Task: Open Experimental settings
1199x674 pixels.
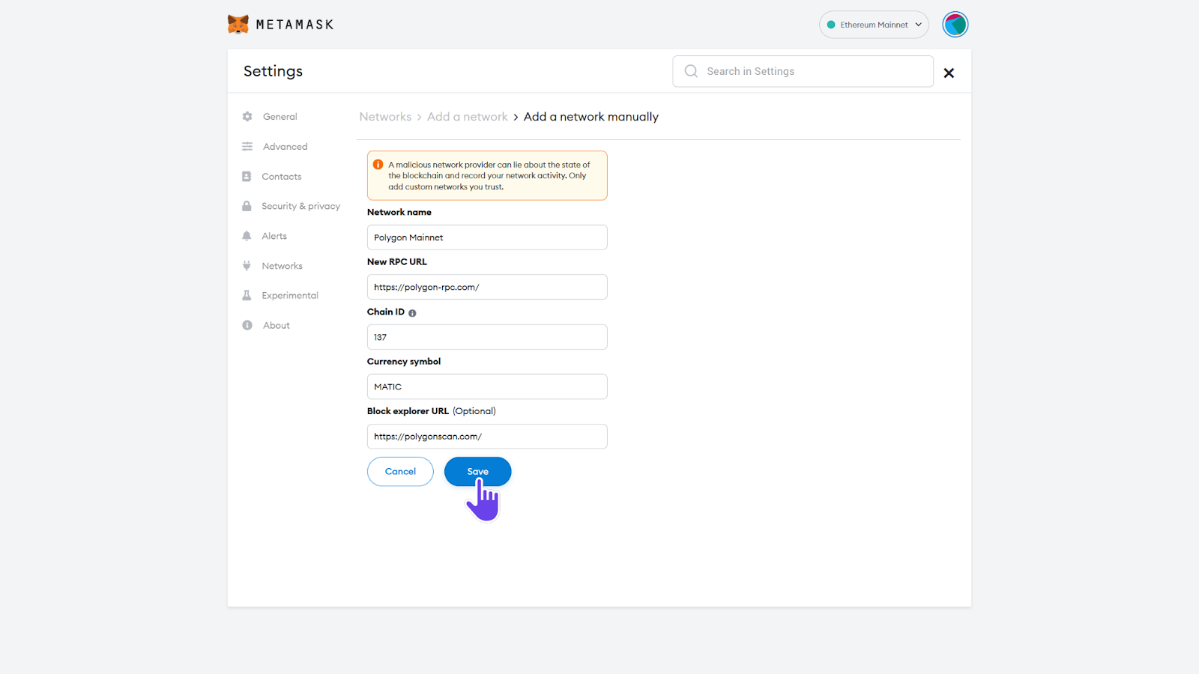Action: [290, 296]
